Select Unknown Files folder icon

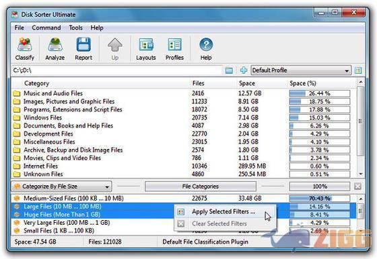click(x=17, y=174)
